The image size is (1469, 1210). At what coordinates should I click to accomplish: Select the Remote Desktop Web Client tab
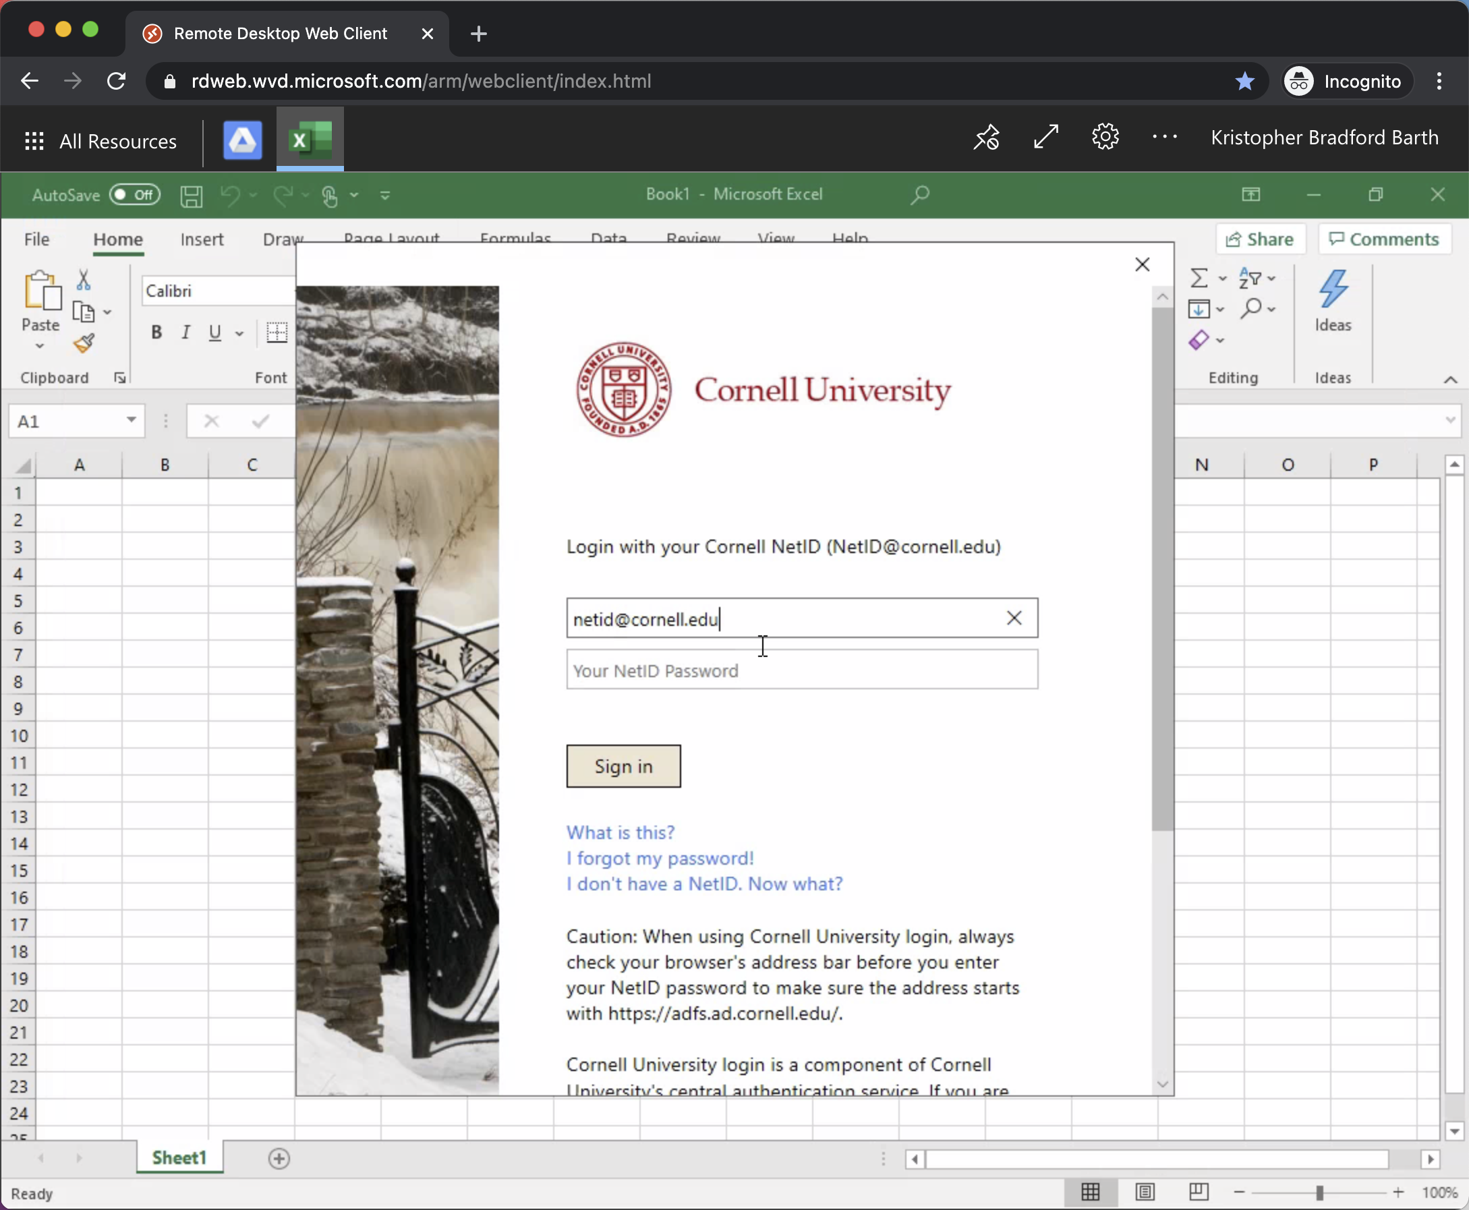[287, 33]
